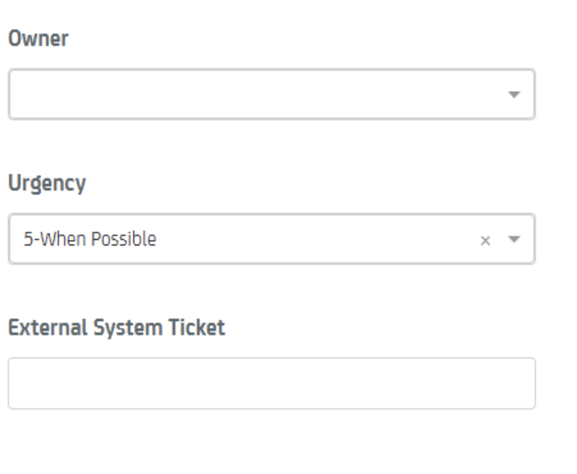Place cursor in External System Ticket box

point(271,384)
